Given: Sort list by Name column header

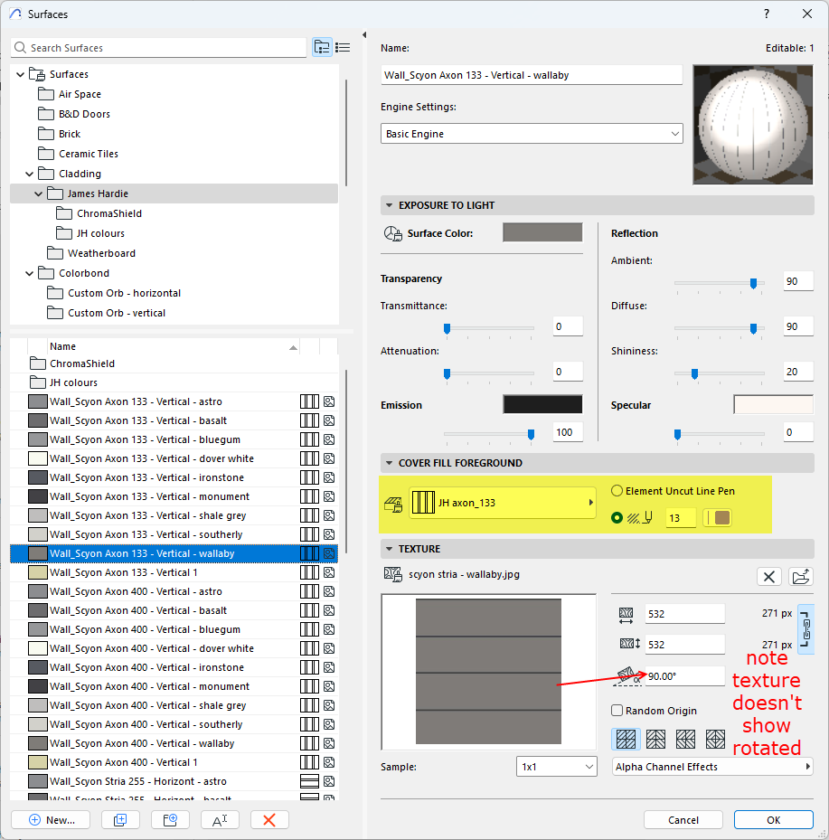Looking at the screenshot, I should [173, 346].
